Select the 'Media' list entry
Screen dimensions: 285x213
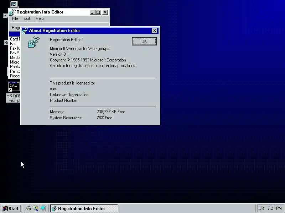point(15,58)
